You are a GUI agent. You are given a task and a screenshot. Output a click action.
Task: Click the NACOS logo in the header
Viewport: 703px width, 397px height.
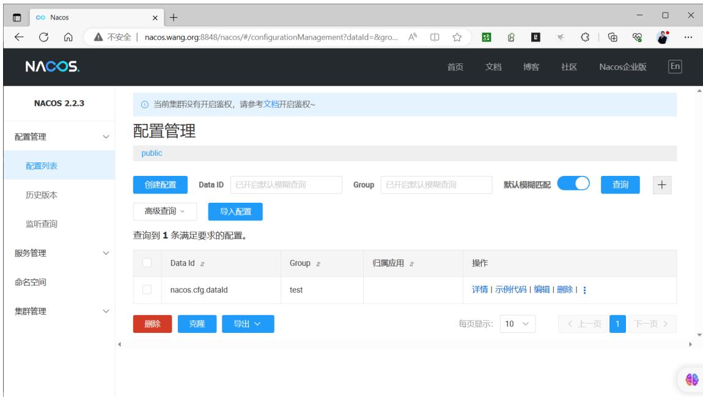[53, 67]
